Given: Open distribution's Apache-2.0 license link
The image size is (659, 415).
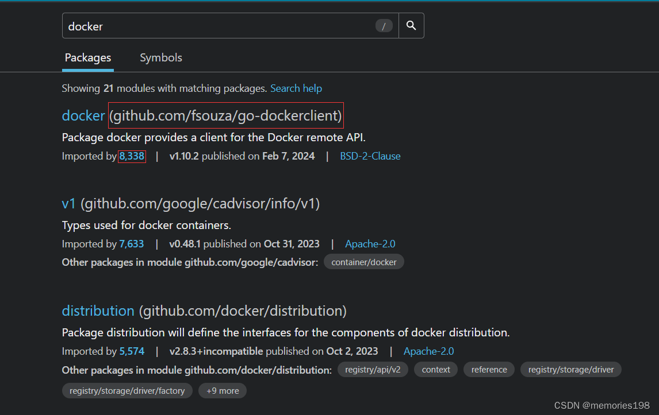Looking at the screenshot, I should pos(428,351).
